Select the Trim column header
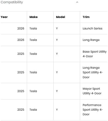This screenshot has width=108, height=121. click(x=86, y=17)
